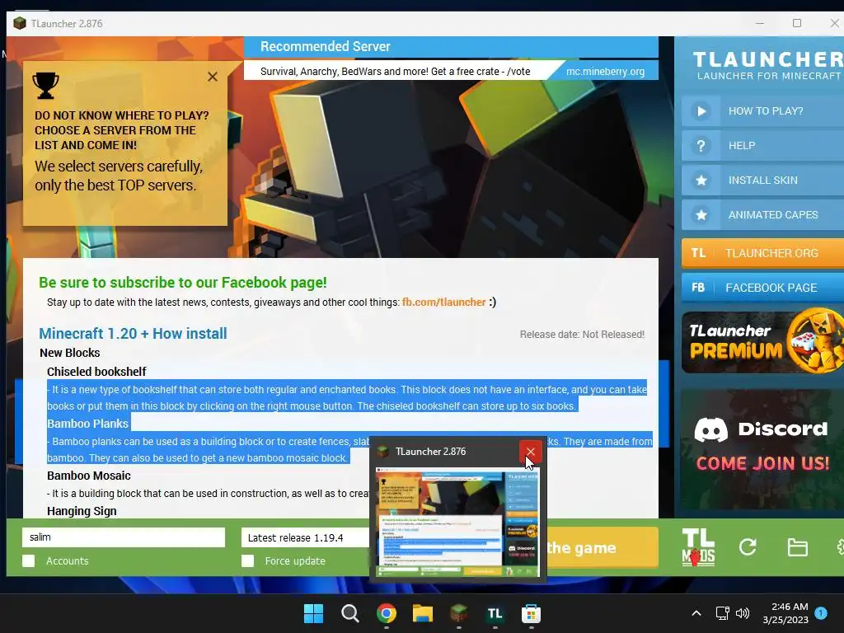Expand the hidden system tray icons chevron

click(696, 613)
